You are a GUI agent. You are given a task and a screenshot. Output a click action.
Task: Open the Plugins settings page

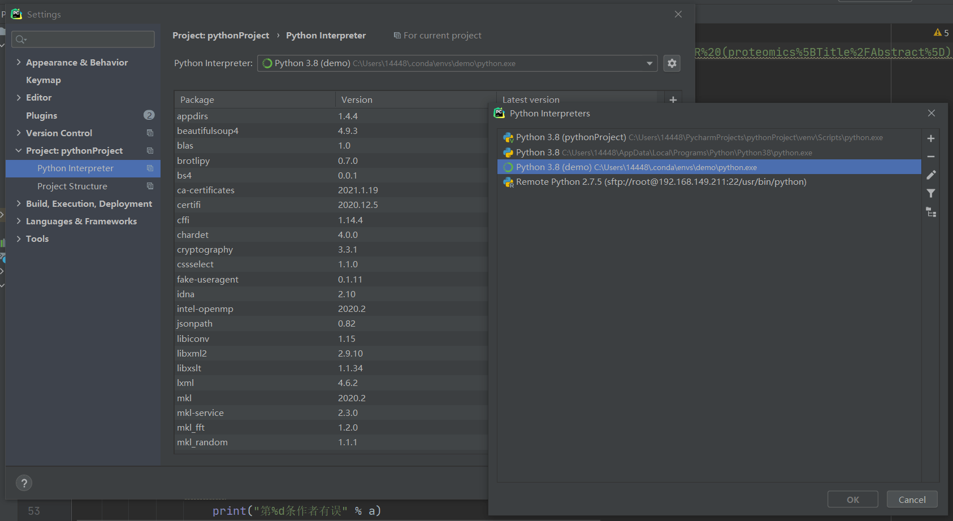(42, 115)
